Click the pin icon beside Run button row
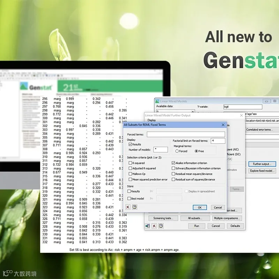Viewport: 279px width, 279px height. [148, 226]
